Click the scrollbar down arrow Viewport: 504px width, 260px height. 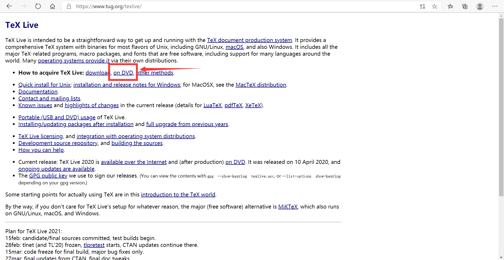click(501, 258)
